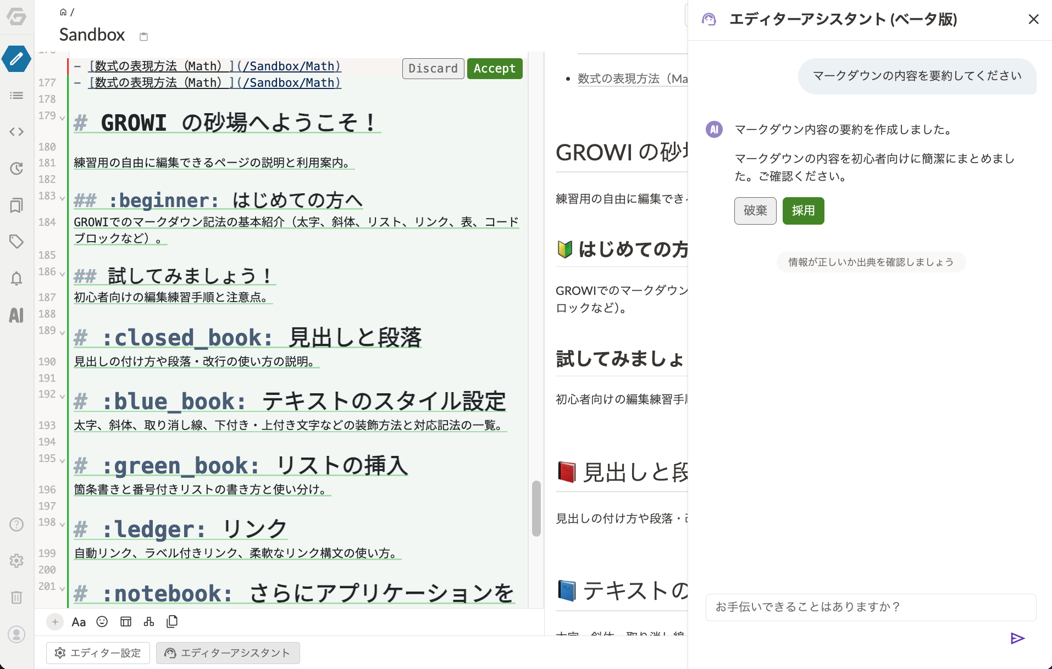
Task: Open the AI panel in sidebar
Action: coord(16,315)
